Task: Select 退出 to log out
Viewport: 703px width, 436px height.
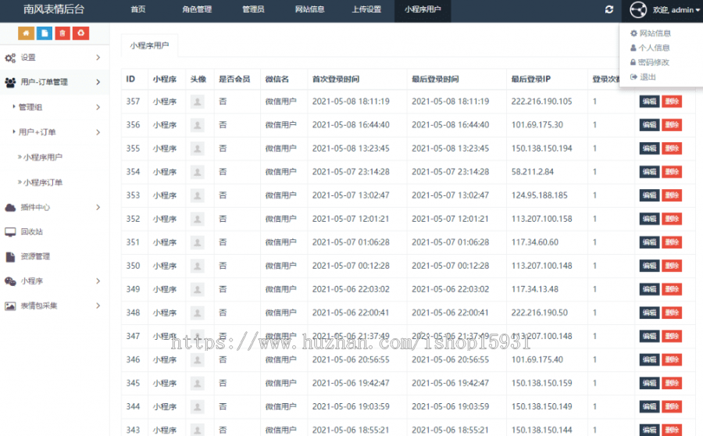Action: click(648, 77)
